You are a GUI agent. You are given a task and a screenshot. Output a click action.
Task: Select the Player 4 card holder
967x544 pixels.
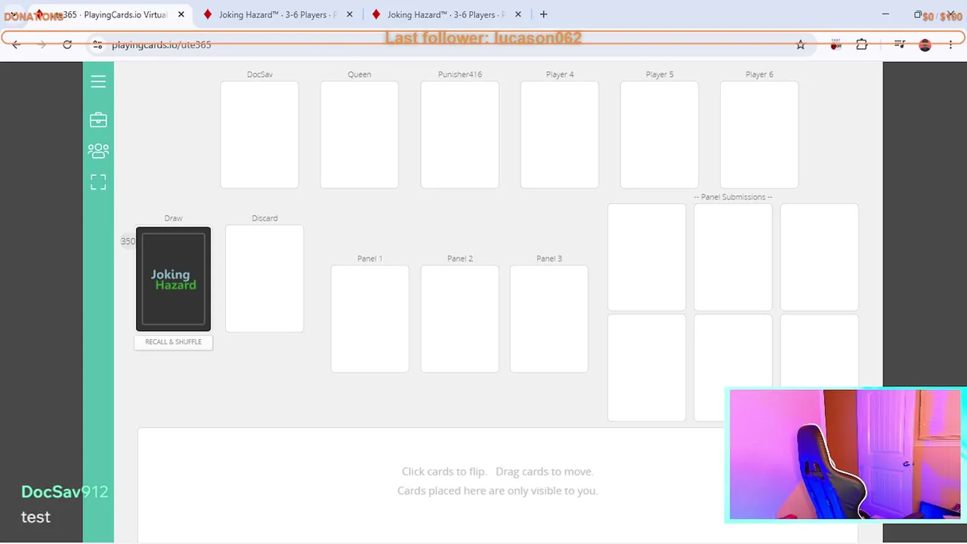click(x=560, y=134)
